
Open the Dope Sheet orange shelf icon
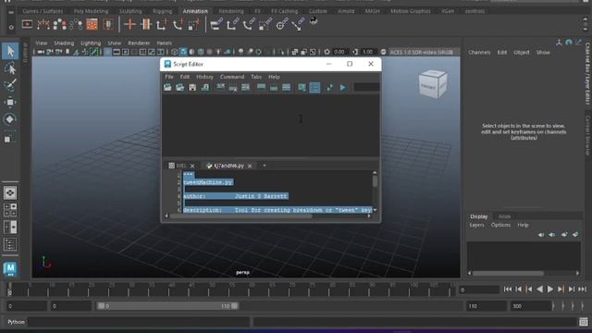click(x=92, y=25)
